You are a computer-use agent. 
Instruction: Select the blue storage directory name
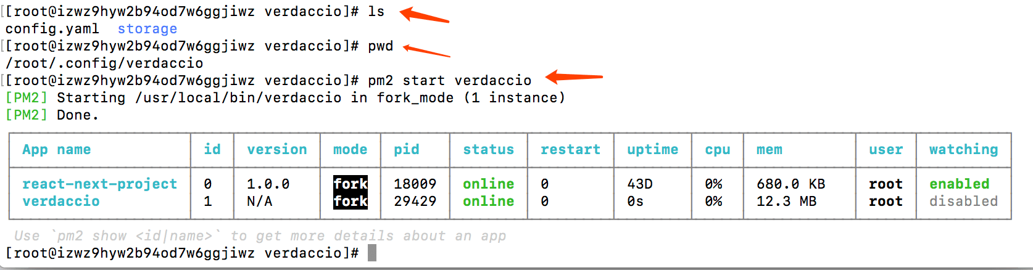(147, 29)
